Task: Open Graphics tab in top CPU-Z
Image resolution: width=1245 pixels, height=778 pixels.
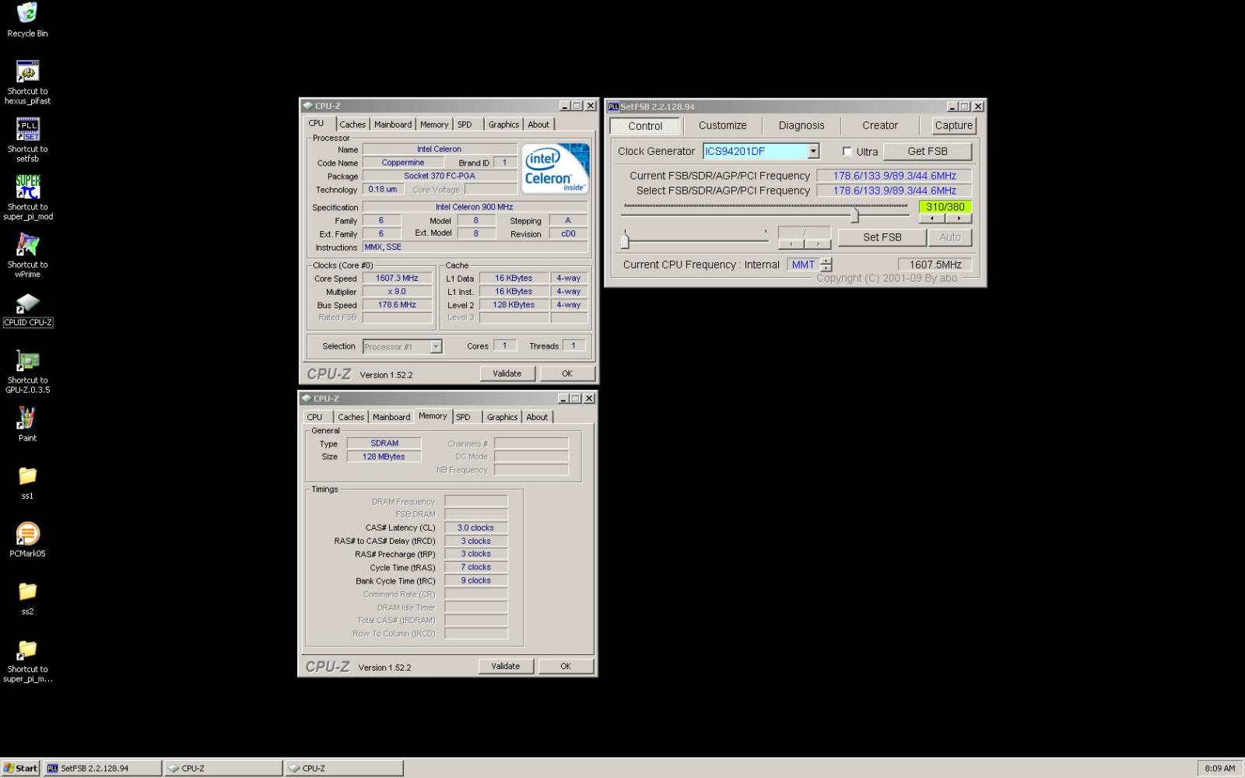Action: (x=503, y=124)
